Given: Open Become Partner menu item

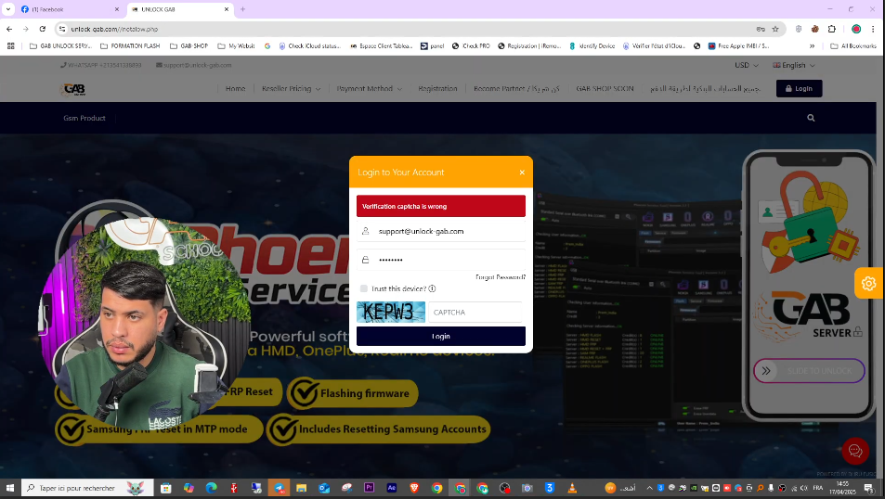Looking at the screenshot, I should (516, 88).
